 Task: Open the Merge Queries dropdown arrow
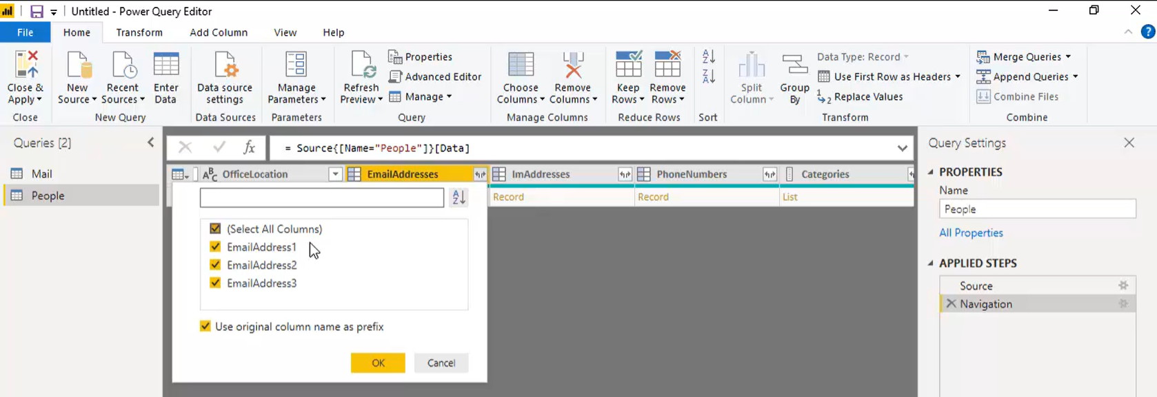point(1068,56)
